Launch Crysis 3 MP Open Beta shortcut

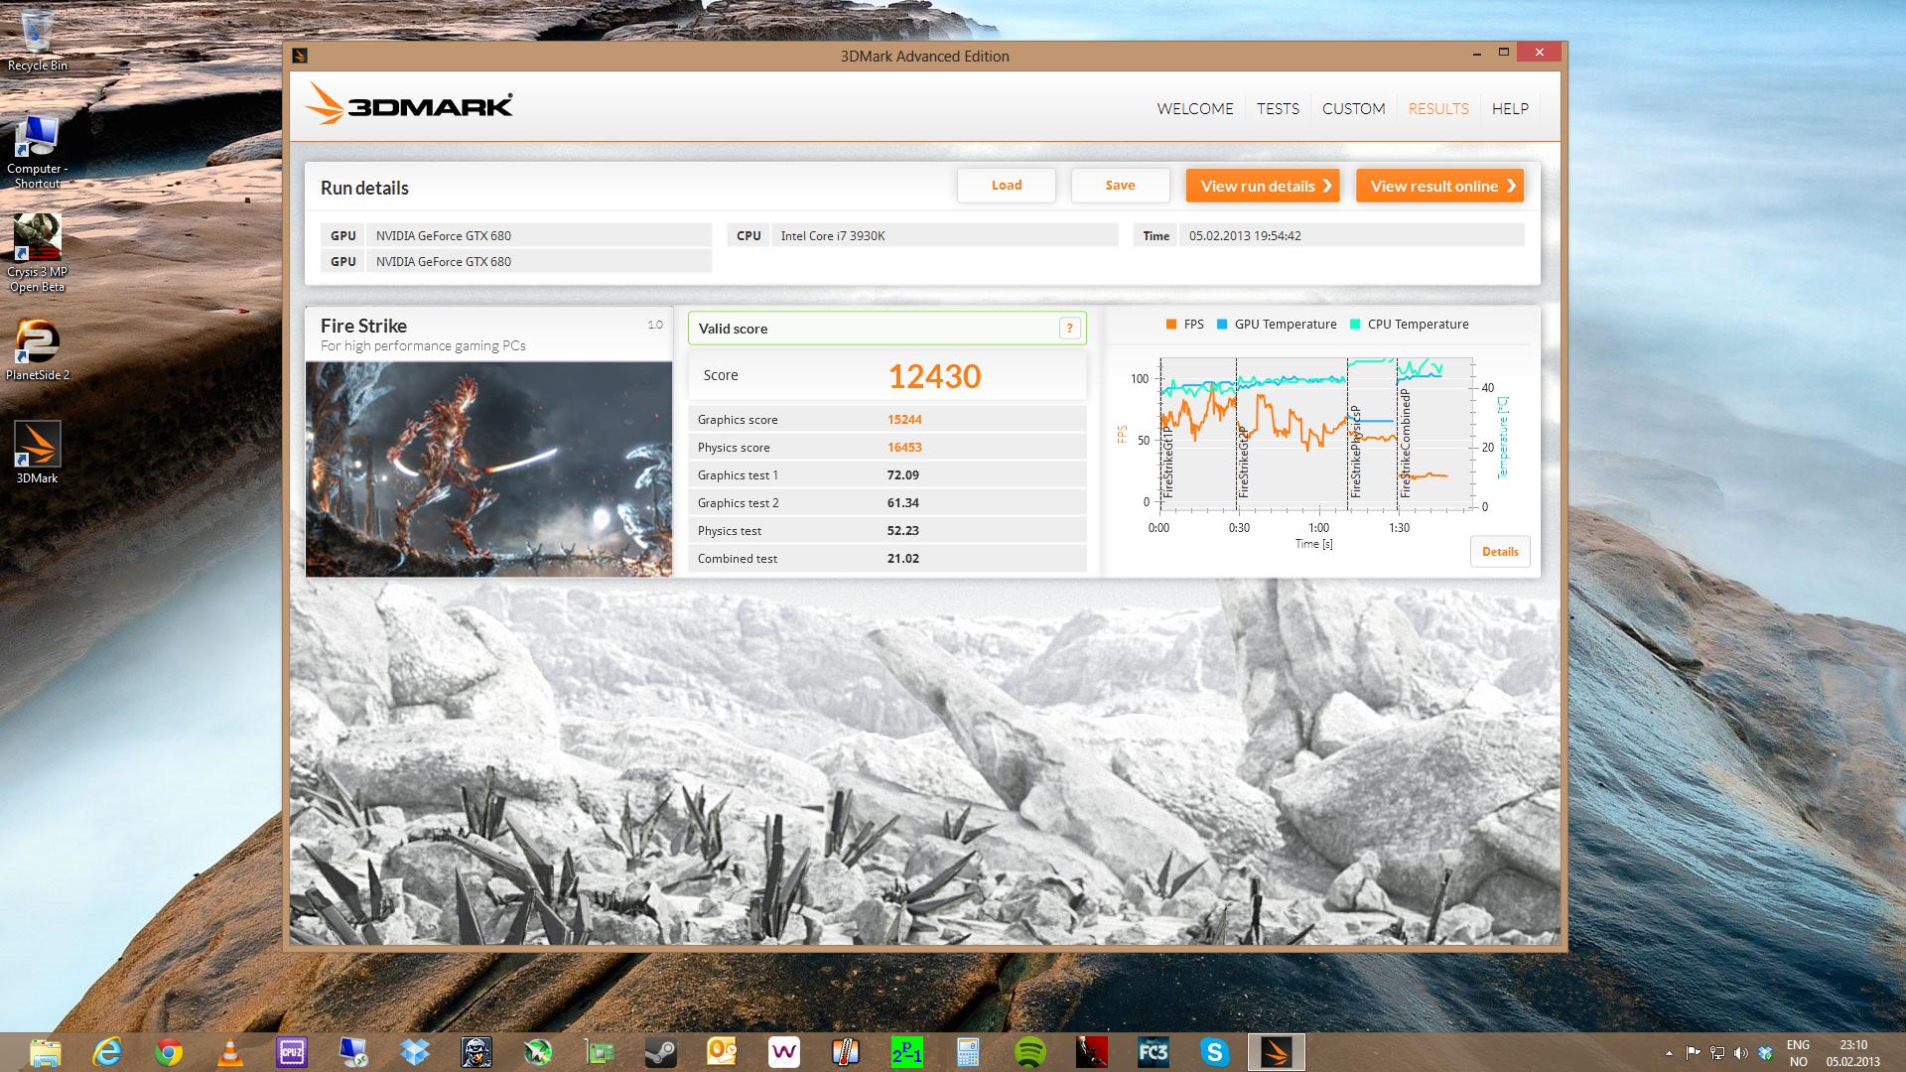[37, 253]
